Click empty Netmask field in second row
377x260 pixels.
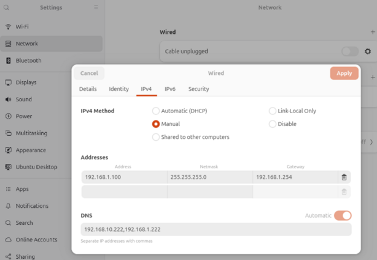click(x=210, y=192)
